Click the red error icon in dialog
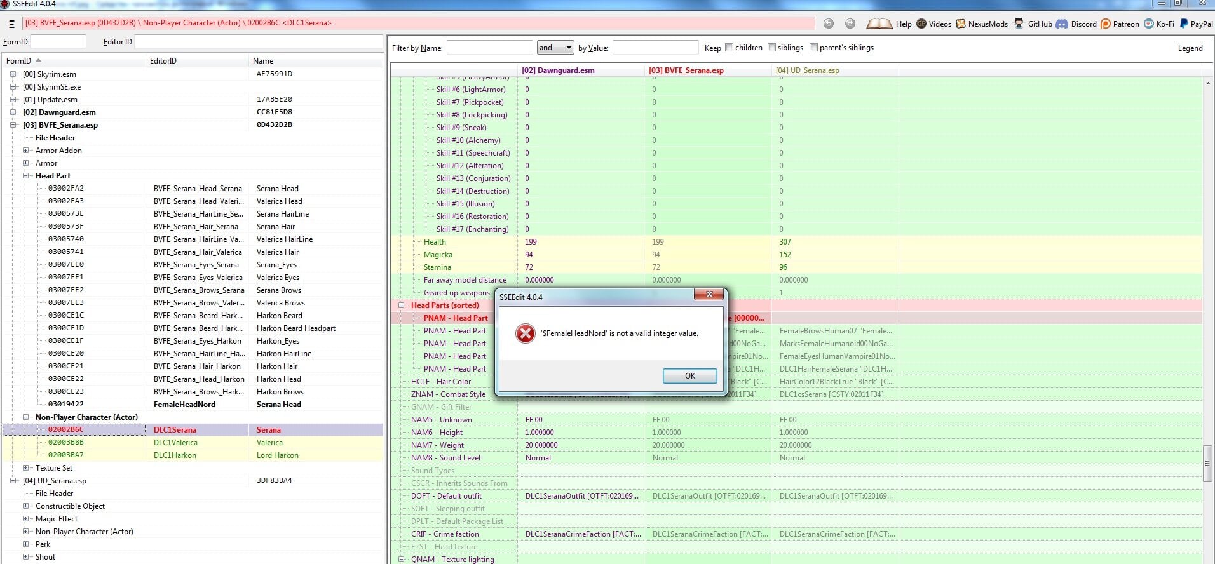1215x564 pixels. click(x=525, y=333)
